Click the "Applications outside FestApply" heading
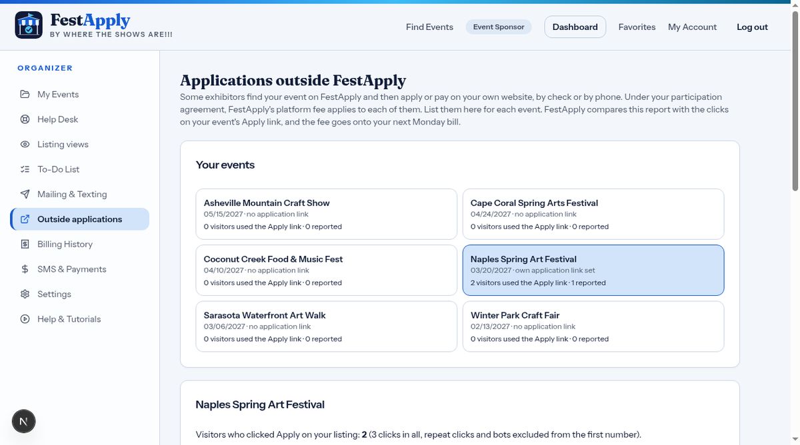Viewport: 800px width, 445px height. click(x=293, y=81)
